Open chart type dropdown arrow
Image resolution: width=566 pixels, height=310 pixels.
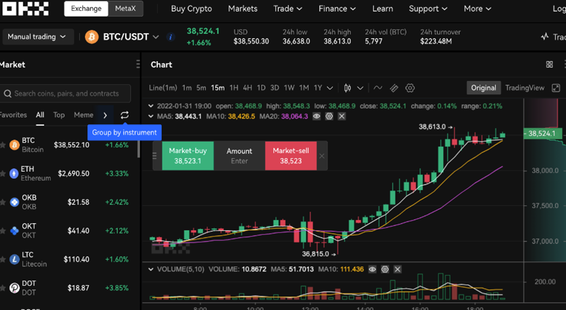point(360,88)
